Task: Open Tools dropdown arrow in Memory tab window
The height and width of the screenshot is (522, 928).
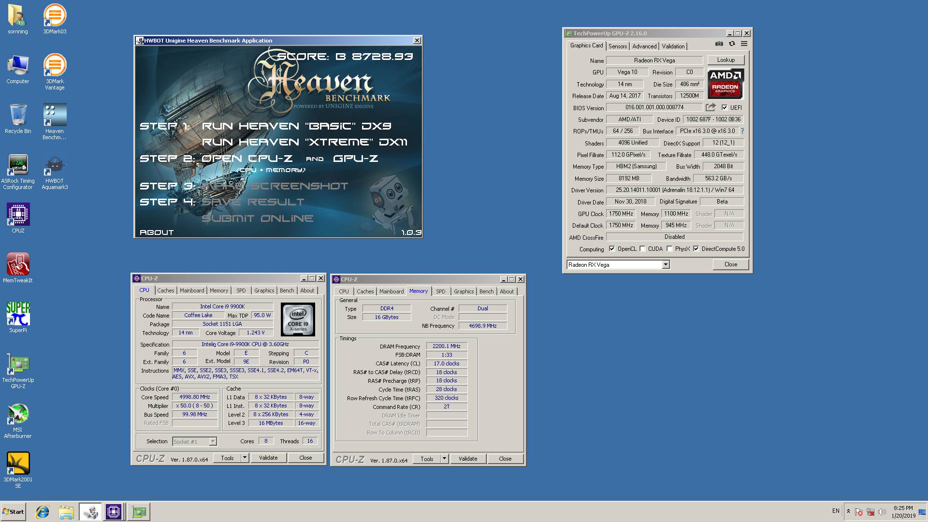Action: click(x=444, y=459)
